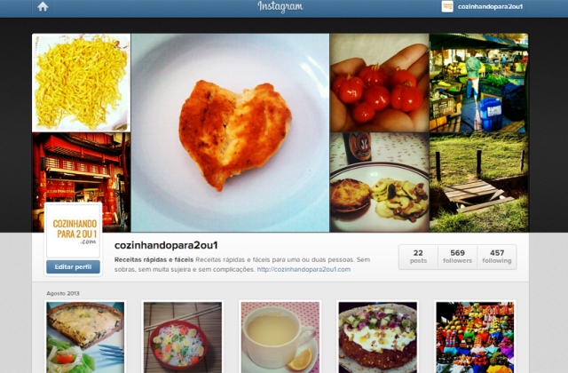
Task: Open the street market stall cover photo
Action: (x=479, y=83)
